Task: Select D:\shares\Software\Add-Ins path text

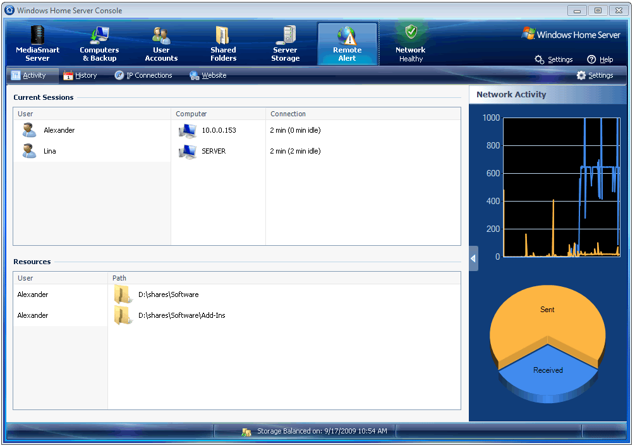Action: (x=182, y=315)
